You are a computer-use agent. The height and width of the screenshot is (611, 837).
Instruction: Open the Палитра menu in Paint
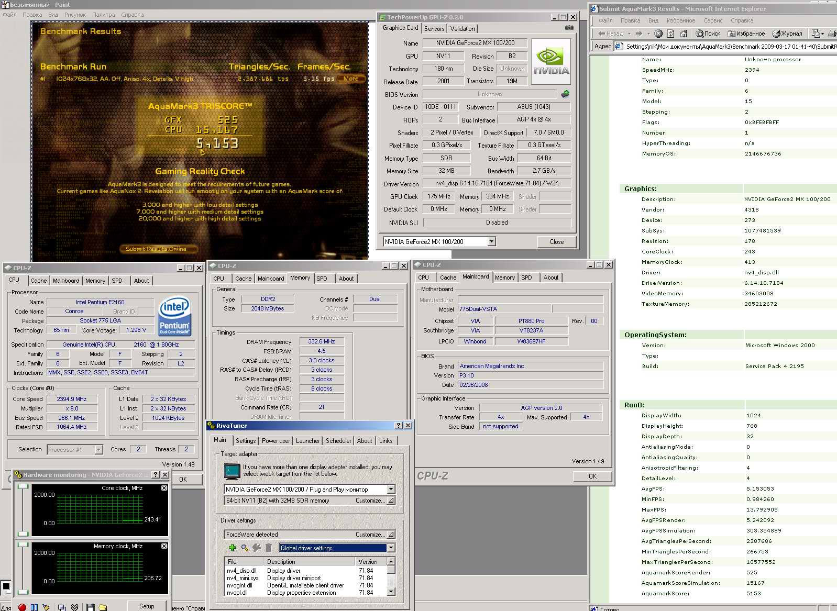click(x=103, y=15)
